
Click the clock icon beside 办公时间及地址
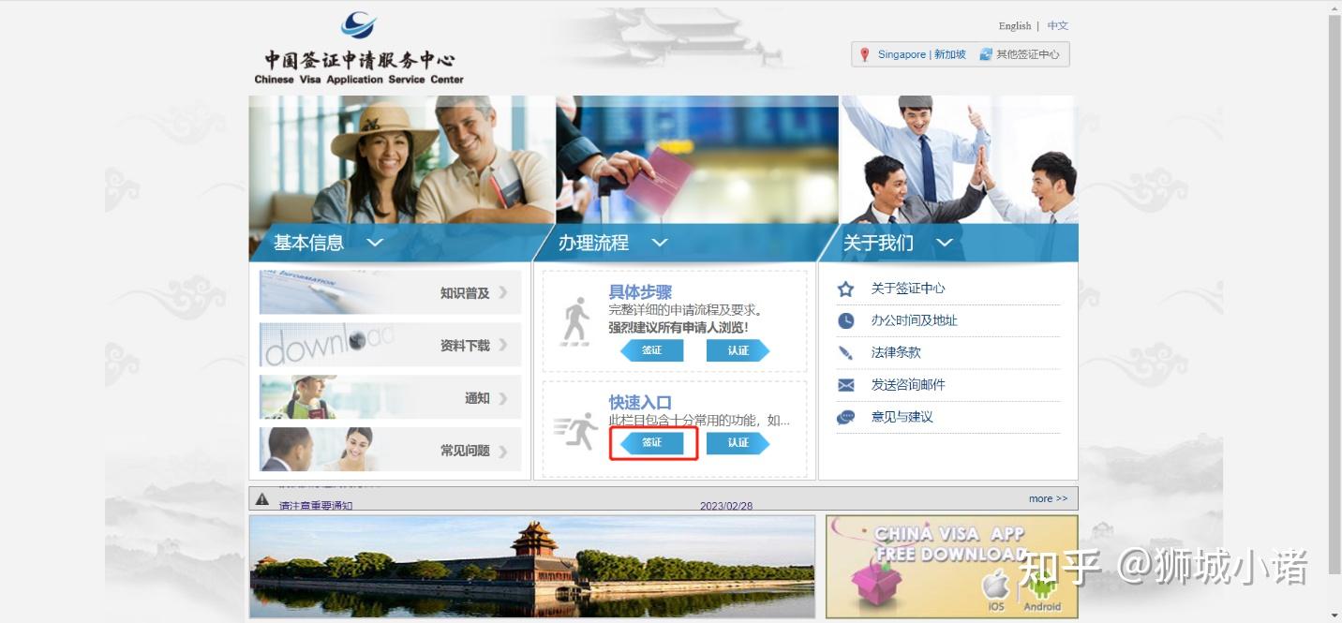click(x=845, y=320)
